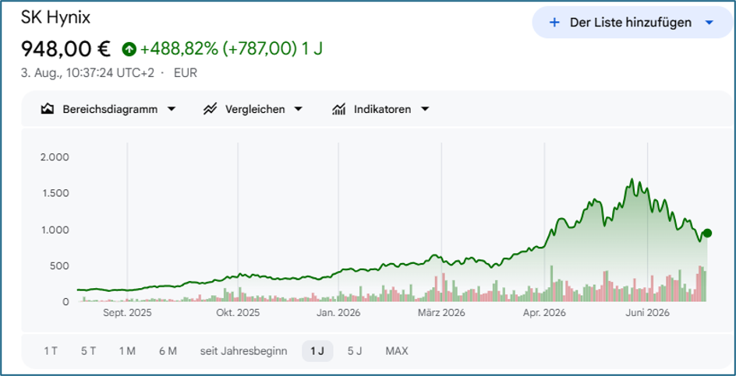The height and width of the screenshot is (376, 736).
Task: Click the Bereichsdiagramm area chart icon
Action: point(47,109)
